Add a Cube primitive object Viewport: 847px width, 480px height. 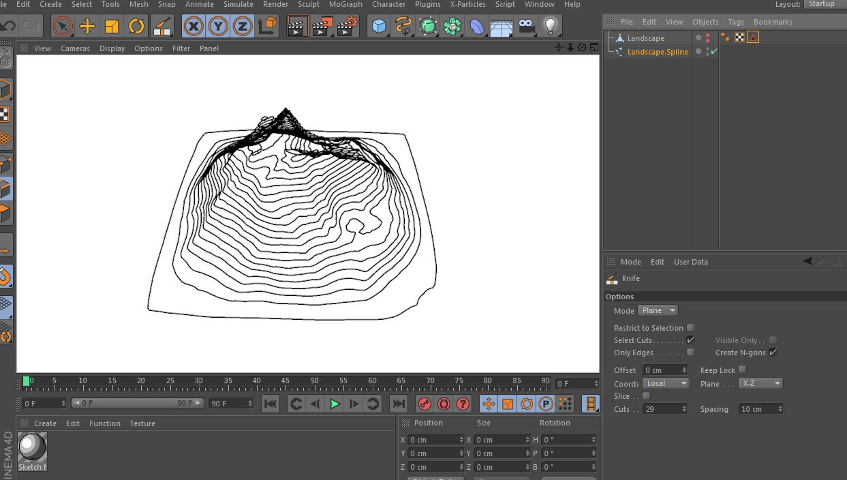click(379, 27)
